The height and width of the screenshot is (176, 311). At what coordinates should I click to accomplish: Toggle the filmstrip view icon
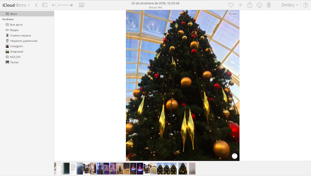coord(82,5)
